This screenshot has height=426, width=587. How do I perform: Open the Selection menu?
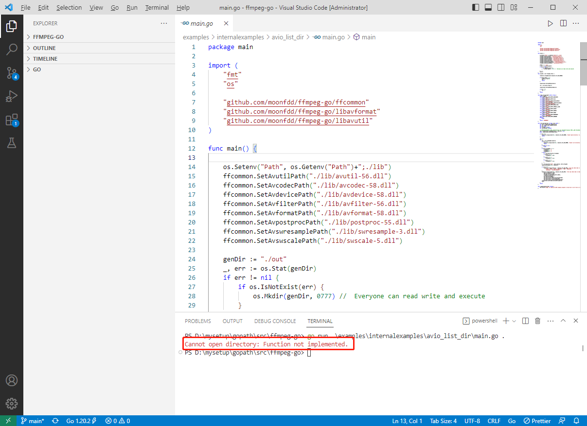tap(69, 8)
